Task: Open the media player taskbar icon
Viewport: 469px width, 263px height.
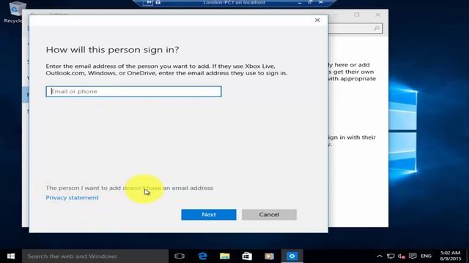Action: point(269,256)
